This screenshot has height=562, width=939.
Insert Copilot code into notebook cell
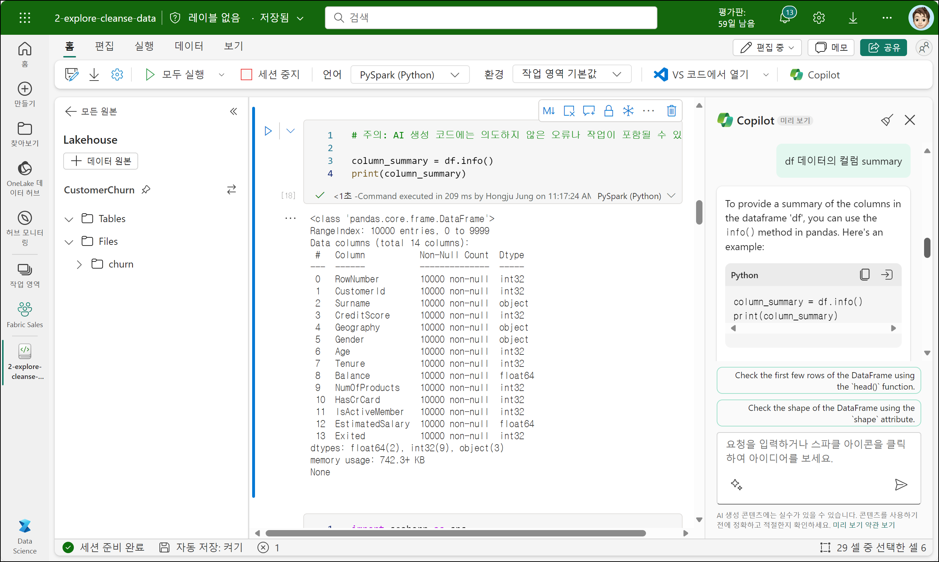coord(887,275)
